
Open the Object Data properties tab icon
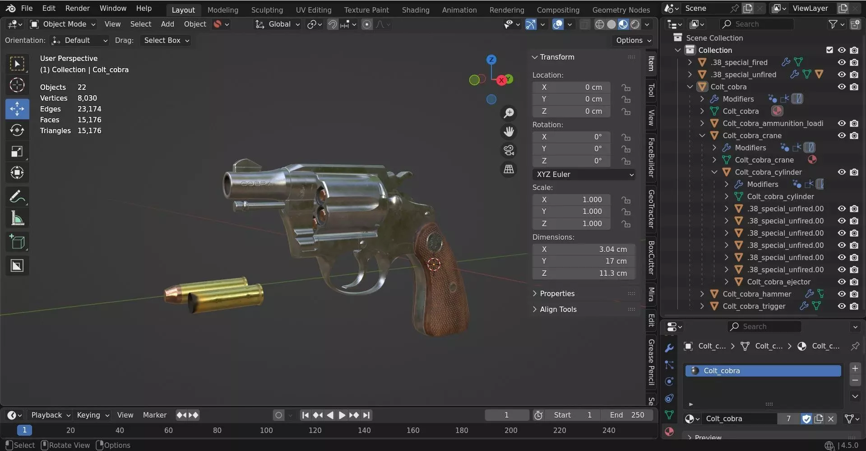point(669,414)
